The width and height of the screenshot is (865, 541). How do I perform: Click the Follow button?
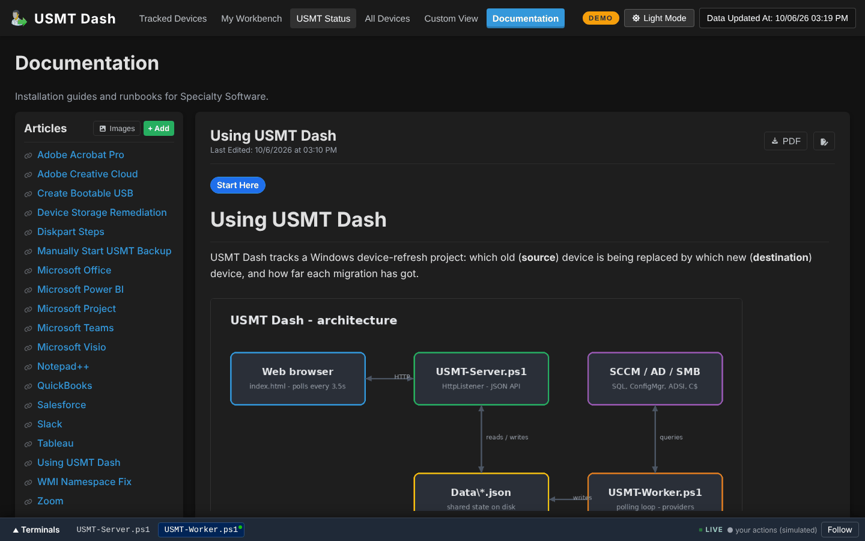click(840, 530)
